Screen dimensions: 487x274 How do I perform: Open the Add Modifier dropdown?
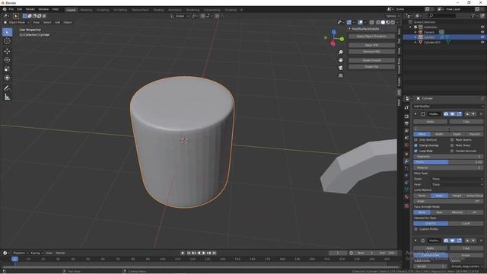448,107
